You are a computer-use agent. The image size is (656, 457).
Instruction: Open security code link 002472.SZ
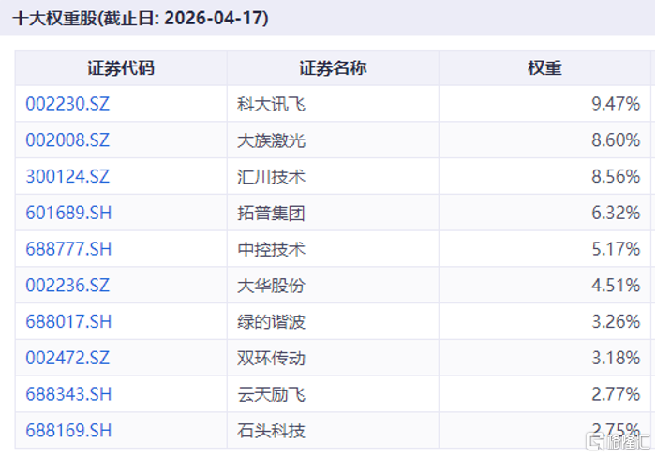tap(67, 359)
